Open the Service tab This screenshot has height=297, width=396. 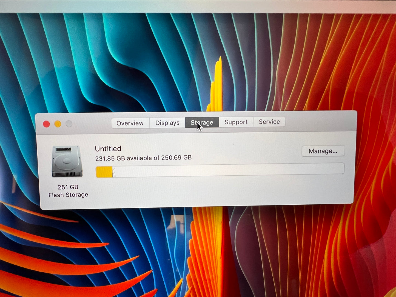coord(269,122)
